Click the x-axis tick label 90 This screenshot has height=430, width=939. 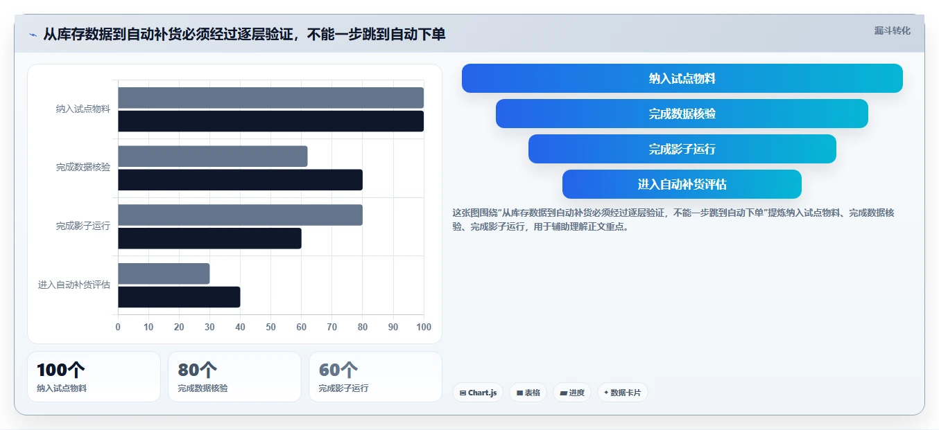(393, 327)
